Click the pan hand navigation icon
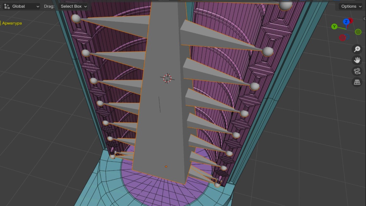This screenshot has width=366, height=206. tap(357, 60)
